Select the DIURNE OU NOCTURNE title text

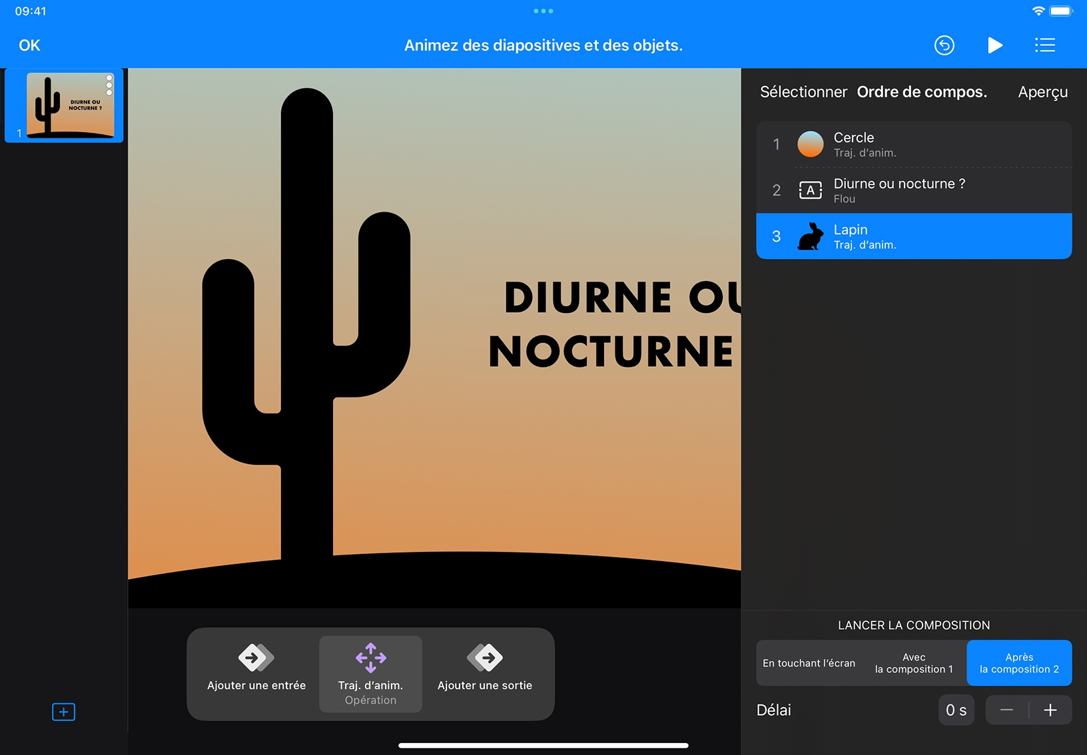pyautogui.click(x=616, y=324)
